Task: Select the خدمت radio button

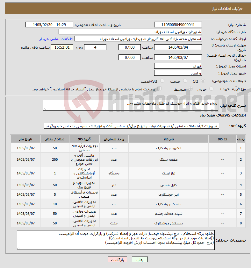Action: [x=185, y=81]
